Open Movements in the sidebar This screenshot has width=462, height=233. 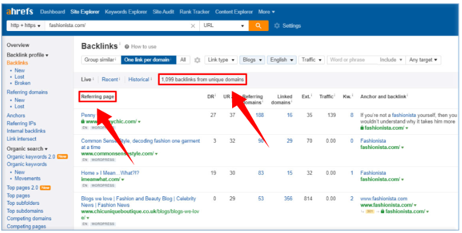click(27, 178)
